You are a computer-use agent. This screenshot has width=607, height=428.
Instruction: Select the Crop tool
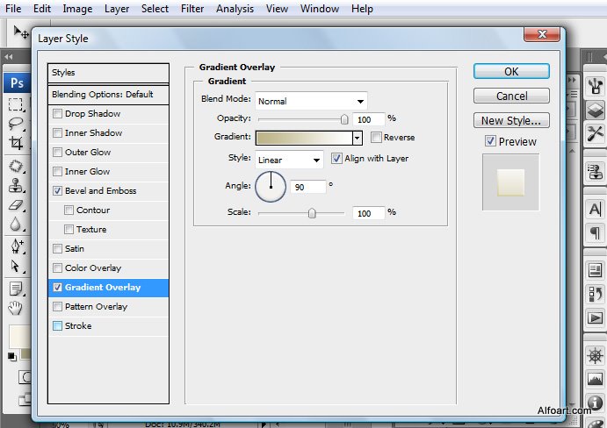tap(15, 143)
